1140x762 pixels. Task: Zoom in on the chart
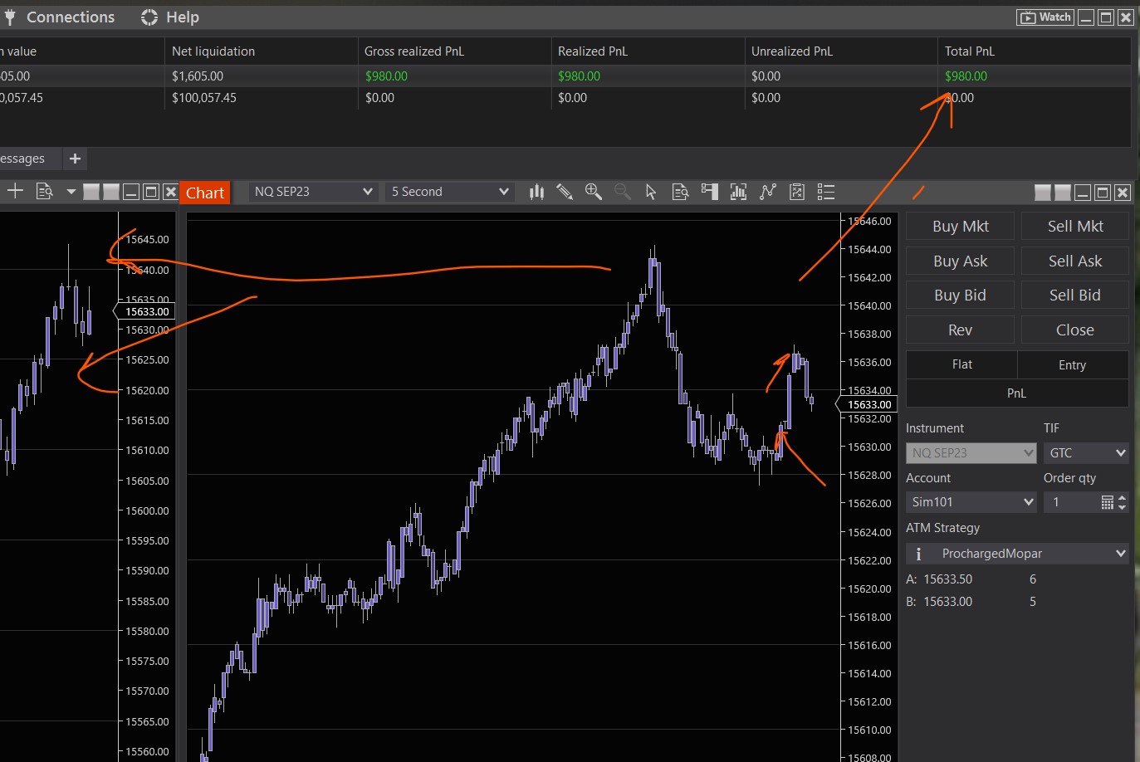click(x=593, y=192)
